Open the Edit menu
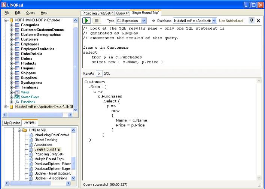Screen dimensions: 265x189 tap(18, 13)
